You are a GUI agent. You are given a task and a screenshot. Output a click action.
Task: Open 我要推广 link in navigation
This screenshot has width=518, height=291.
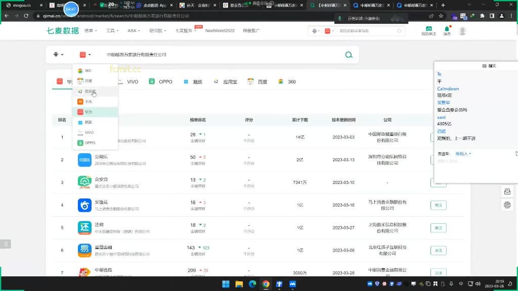pos(251,31)
